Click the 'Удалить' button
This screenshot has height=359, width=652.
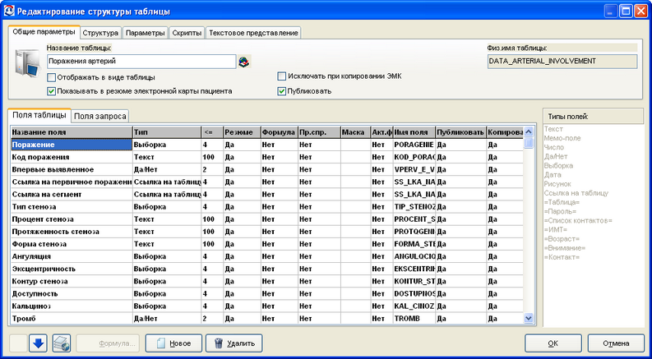[x=234, y=343]
